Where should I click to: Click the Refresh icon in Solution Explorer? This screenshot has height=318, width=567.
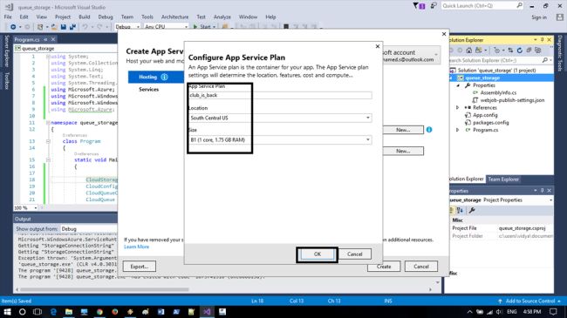click(x=520, y=51)
